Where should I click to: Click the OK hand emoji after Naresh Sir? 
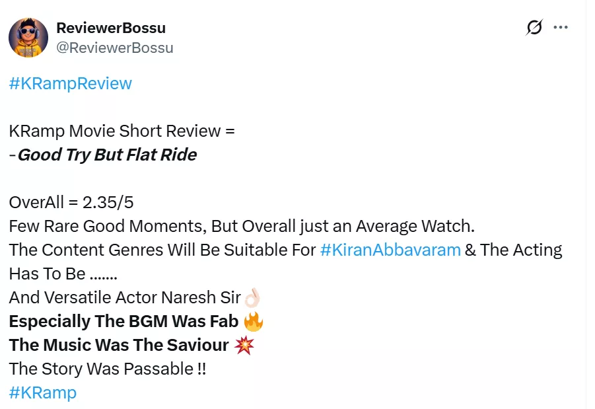coord(253,298)
